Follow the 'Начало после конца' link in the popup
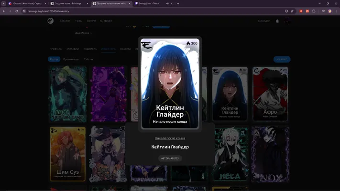The width and height of the screenshot is (340, 191). click(170, 138)
